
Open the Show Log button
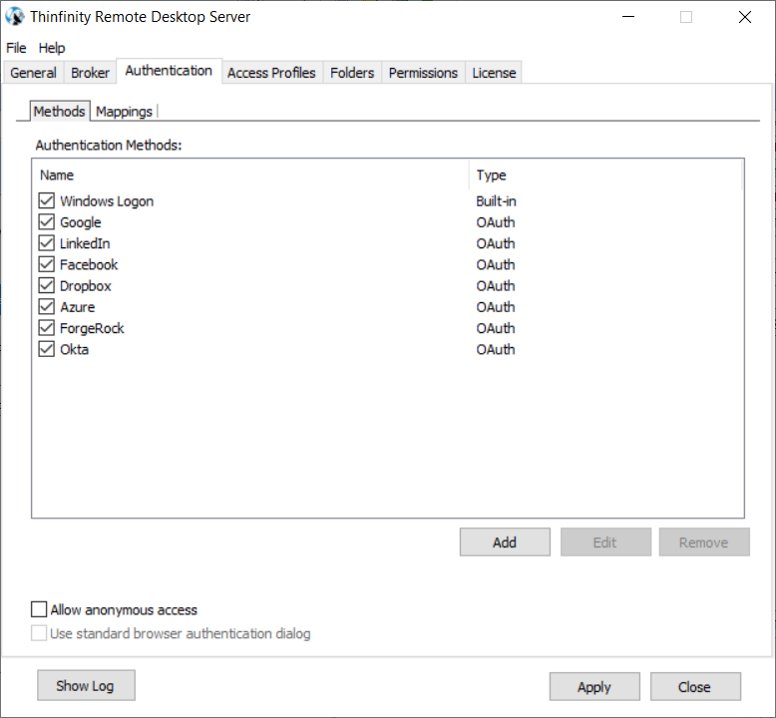pyautogui.click(x=86, y=685)
